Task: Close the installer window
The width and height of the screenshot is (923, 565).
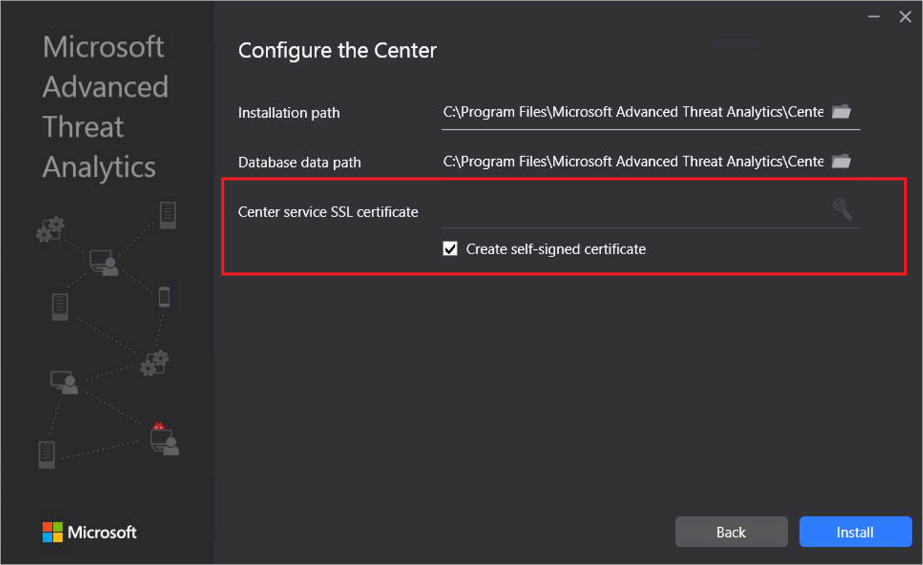Action: (x=905, y=17)
